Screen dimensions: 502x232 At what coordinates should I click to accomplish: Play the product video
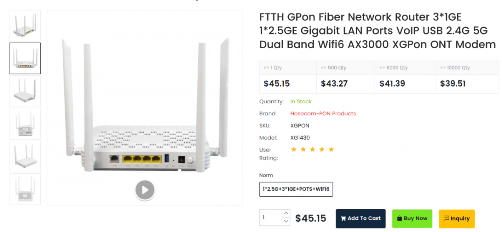click(x=145, y=190)
